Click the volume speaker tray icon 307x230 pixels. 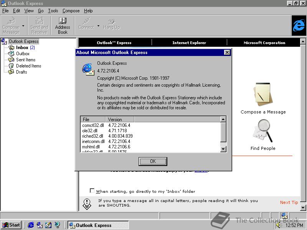click(x=279, y=225)
